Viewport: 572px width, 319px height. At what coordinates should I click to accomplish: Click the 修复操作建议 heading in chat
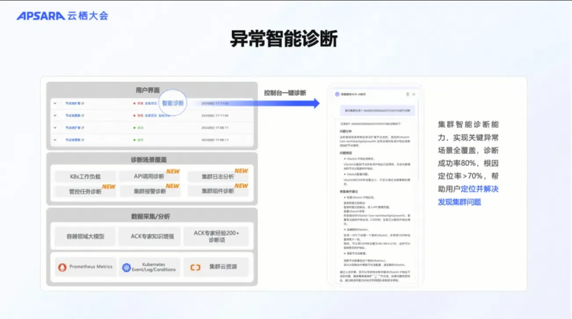pos(349,192)
